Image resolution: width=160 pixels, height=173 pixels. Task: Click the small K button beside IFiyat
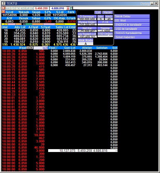click(x=32, y=48)
